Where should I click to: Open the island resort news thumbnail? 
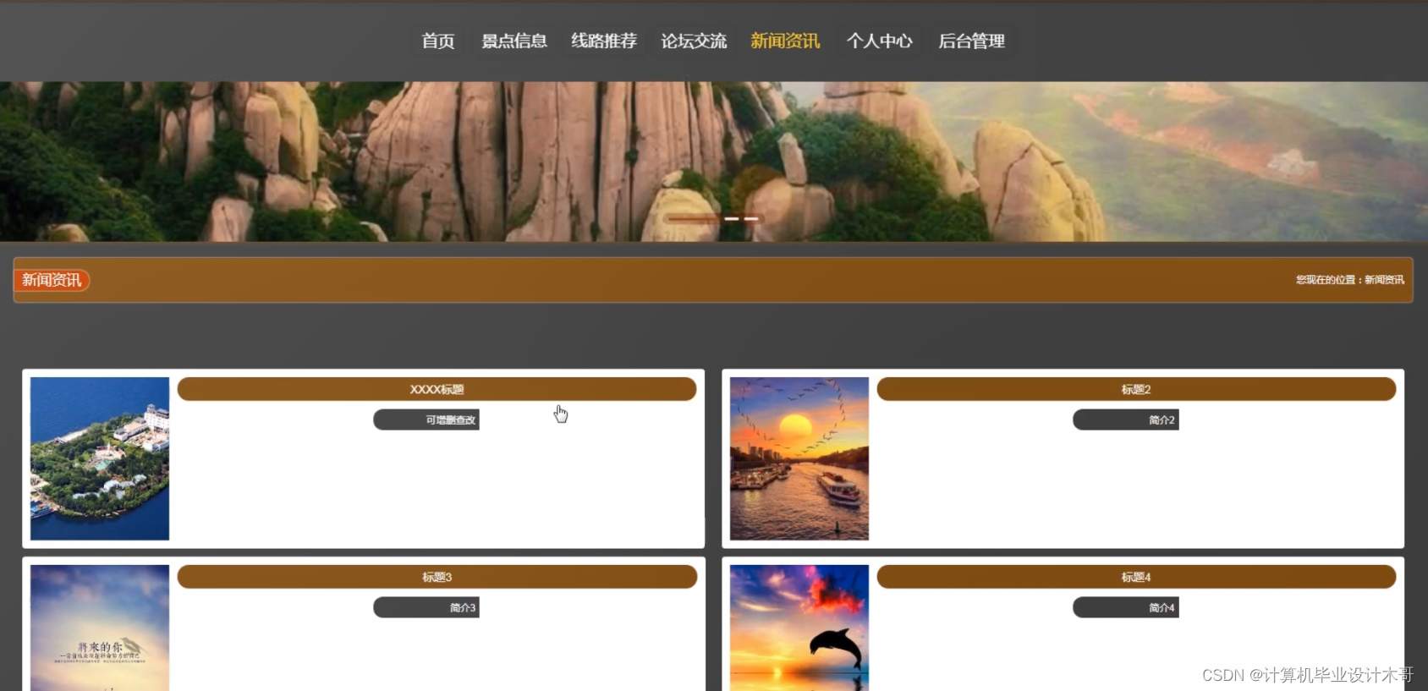[100, 458]
